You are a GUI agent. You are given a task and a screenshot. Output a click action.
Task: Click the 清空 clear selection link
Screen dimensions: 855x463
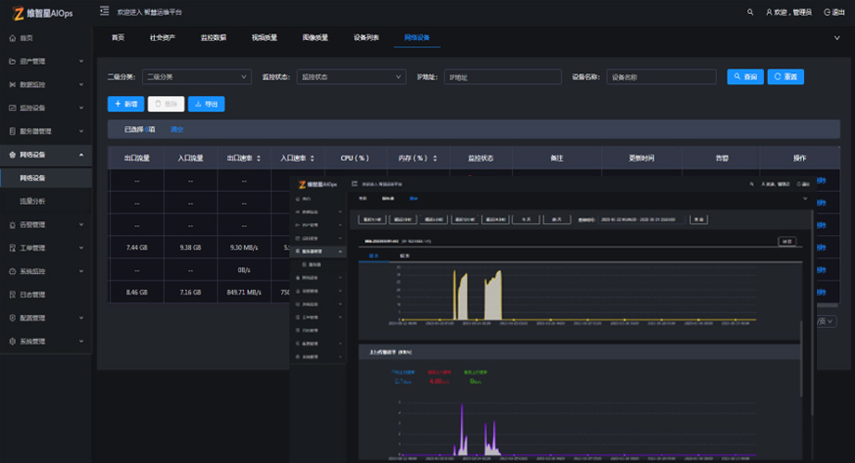177,130
